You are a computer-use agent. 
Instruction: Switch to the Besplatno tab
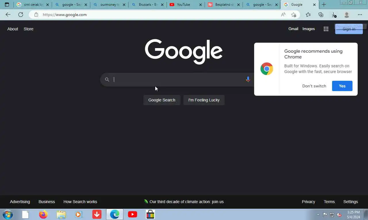(x=224, y=5)
